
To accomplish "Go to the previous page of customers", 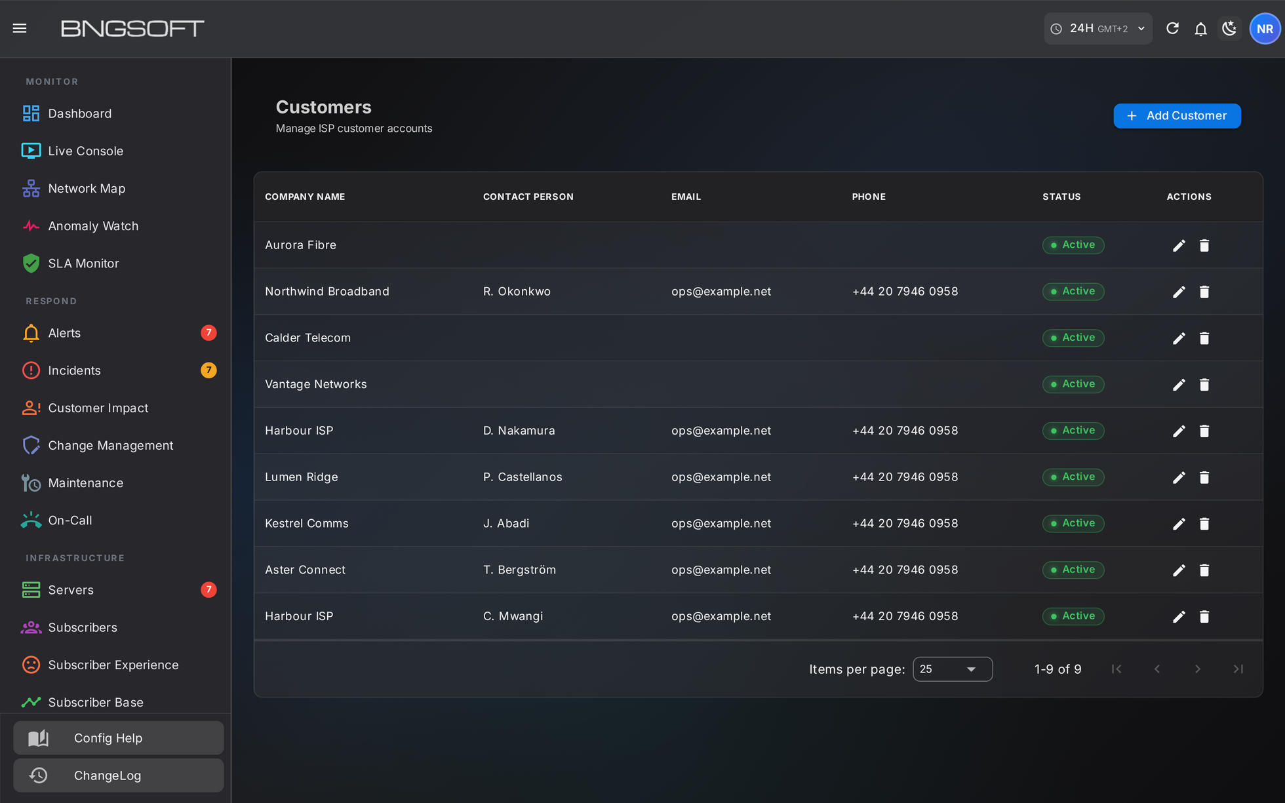I will (x=1157, y=669).
